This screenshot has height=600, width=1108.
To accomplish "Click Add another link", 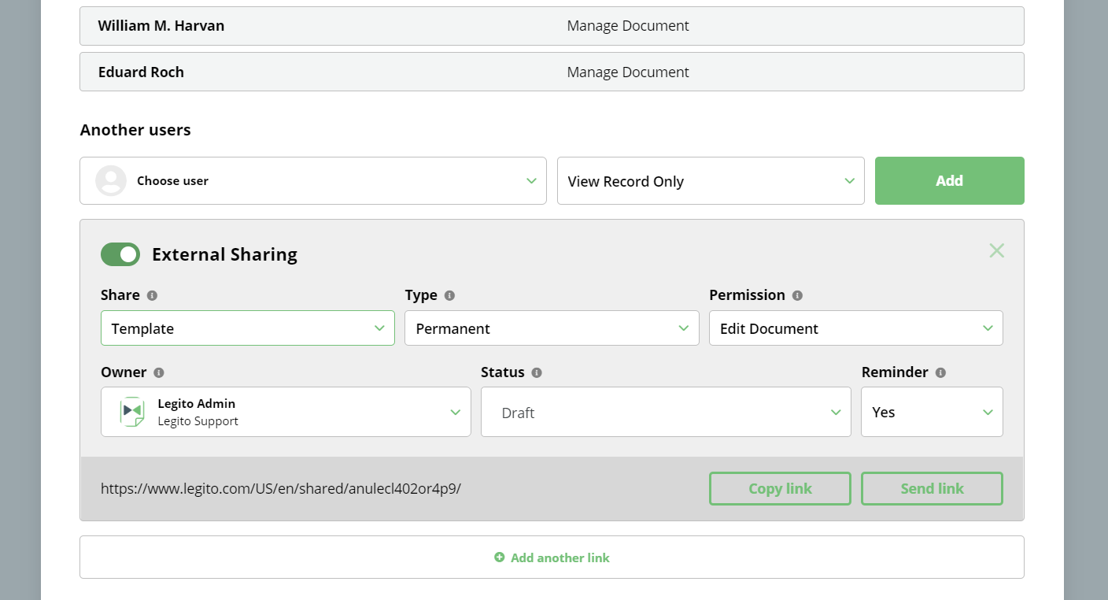I will click(x=552, y=557).
